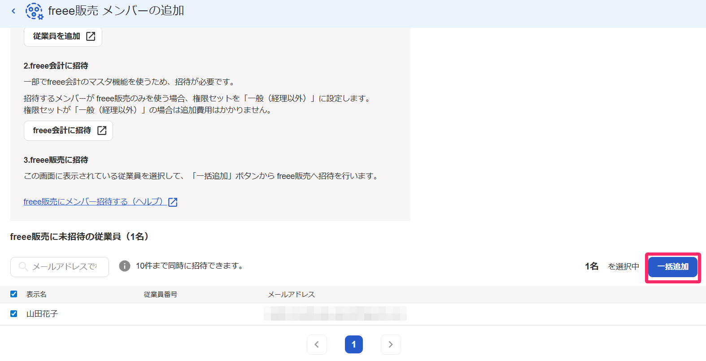Click external-link icon beside the help link
The image size is (706, 361).
[x=173, y=202]
